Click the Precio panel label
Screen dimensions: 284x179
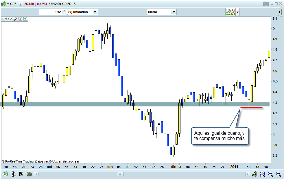[x=7, y=19]
